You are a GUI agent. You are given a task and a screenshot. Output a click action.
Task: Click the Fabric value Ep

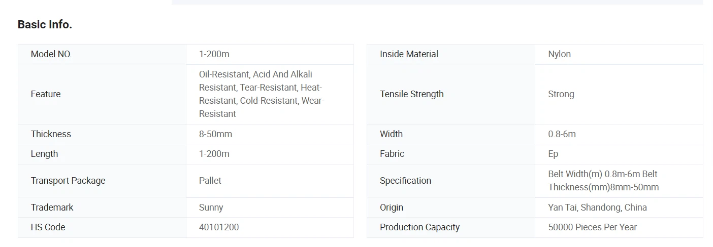[553, 154]
